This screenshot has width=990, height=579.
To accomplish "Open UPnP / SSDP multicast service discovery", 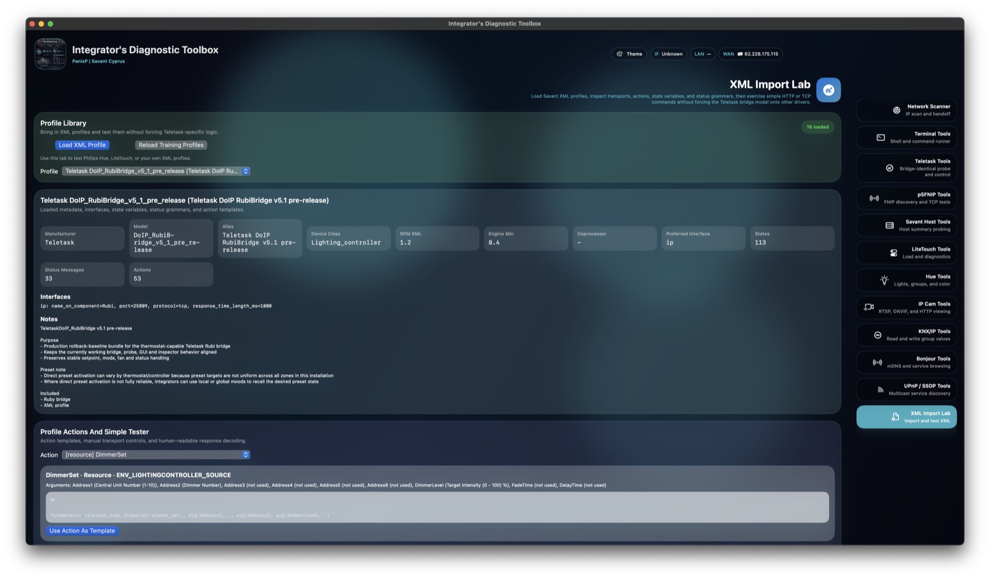I will pyautogui.click(x=906, y=389).
